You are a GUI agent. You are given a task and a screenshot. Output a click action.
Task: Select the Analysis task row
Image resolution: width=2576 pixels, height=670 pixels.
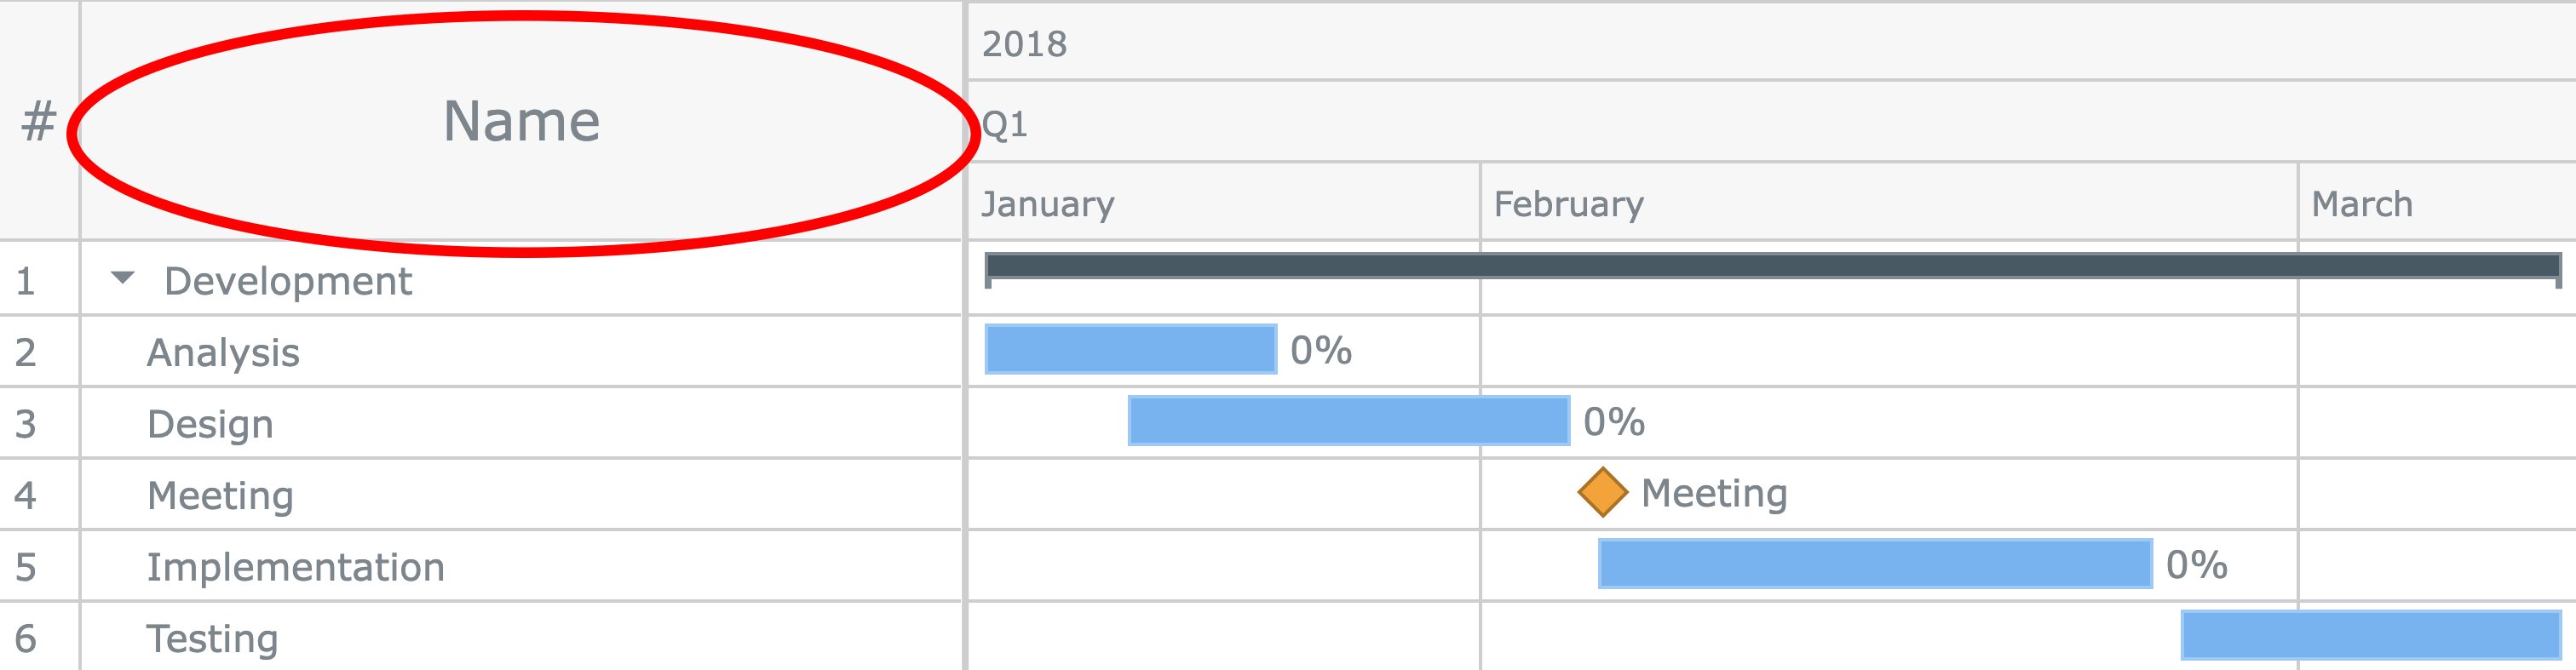(x=223, y=353)
